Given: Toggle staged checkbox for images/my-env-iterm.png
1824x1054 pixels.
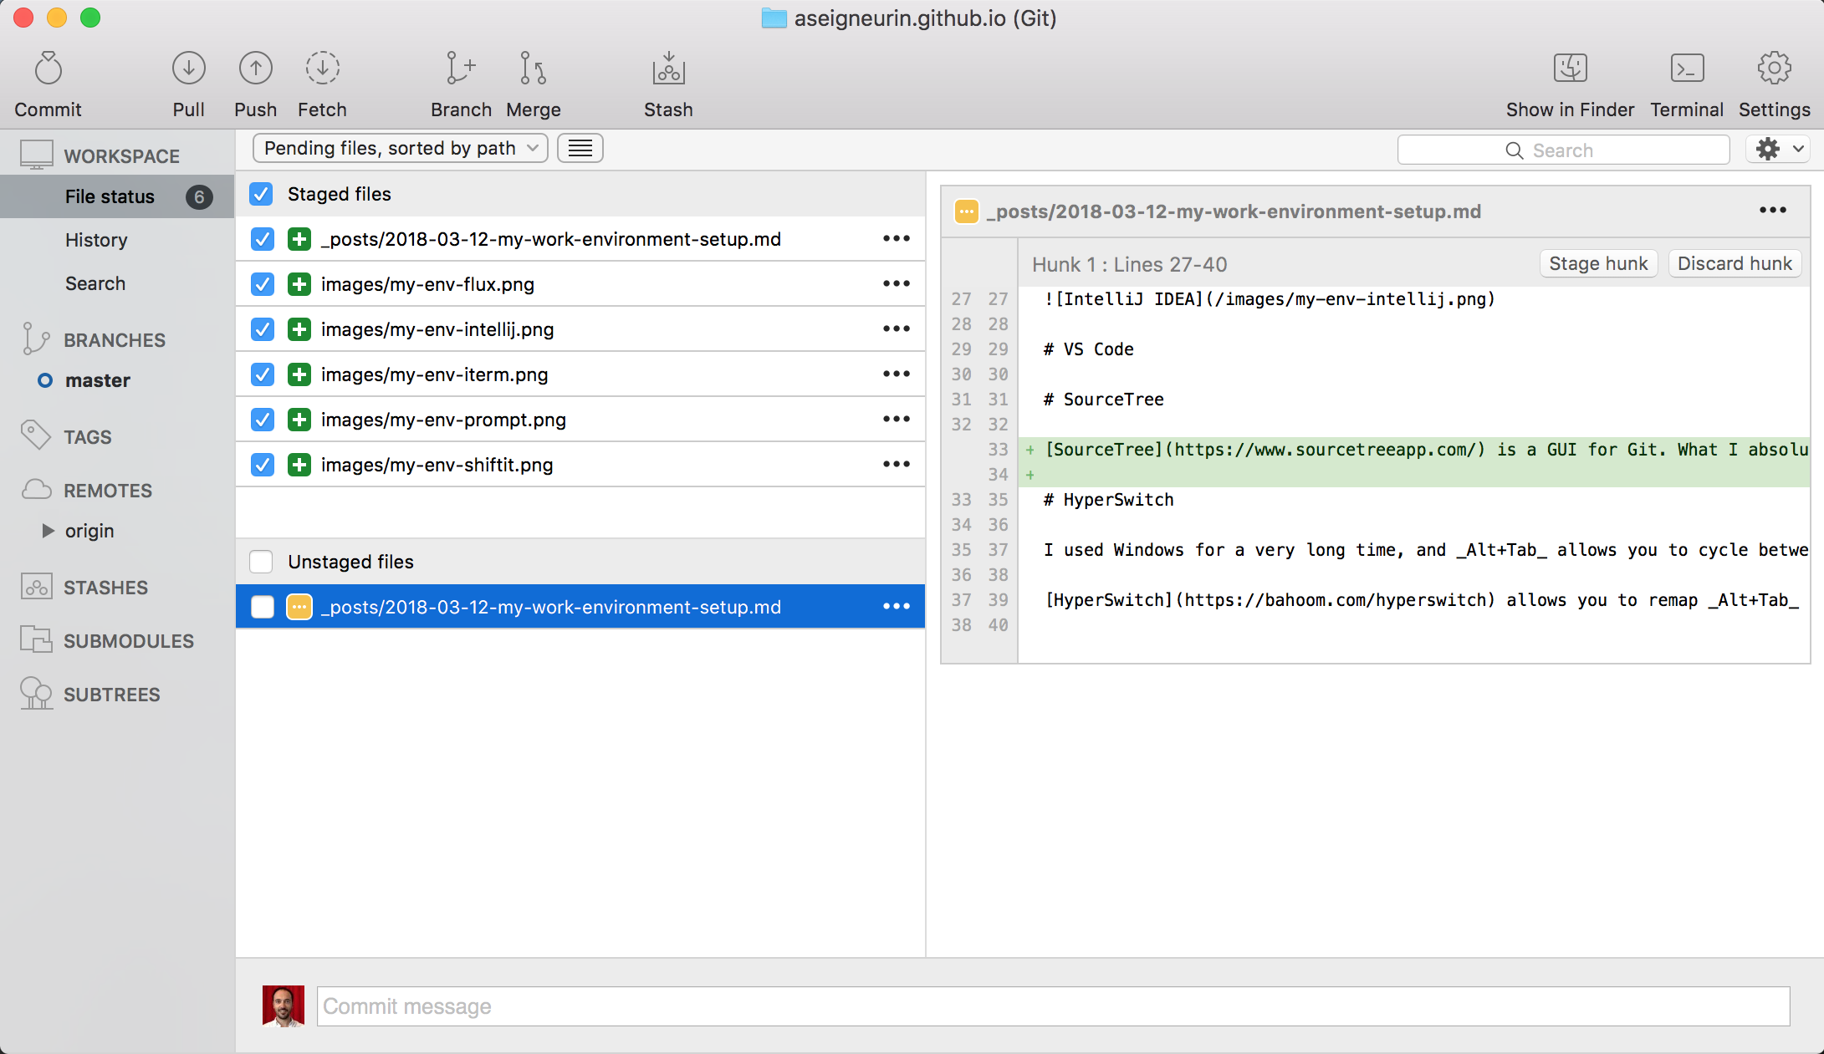Looking at the screenshot, I should (x=261, y=374).
